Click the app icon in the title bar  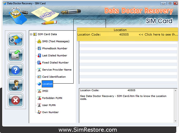point(5,3)
